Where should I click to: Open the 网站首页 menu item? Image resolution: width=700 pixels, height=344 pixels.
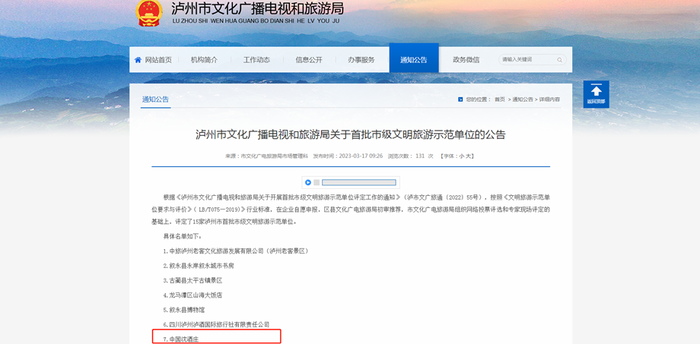click(x=158, y=60)
